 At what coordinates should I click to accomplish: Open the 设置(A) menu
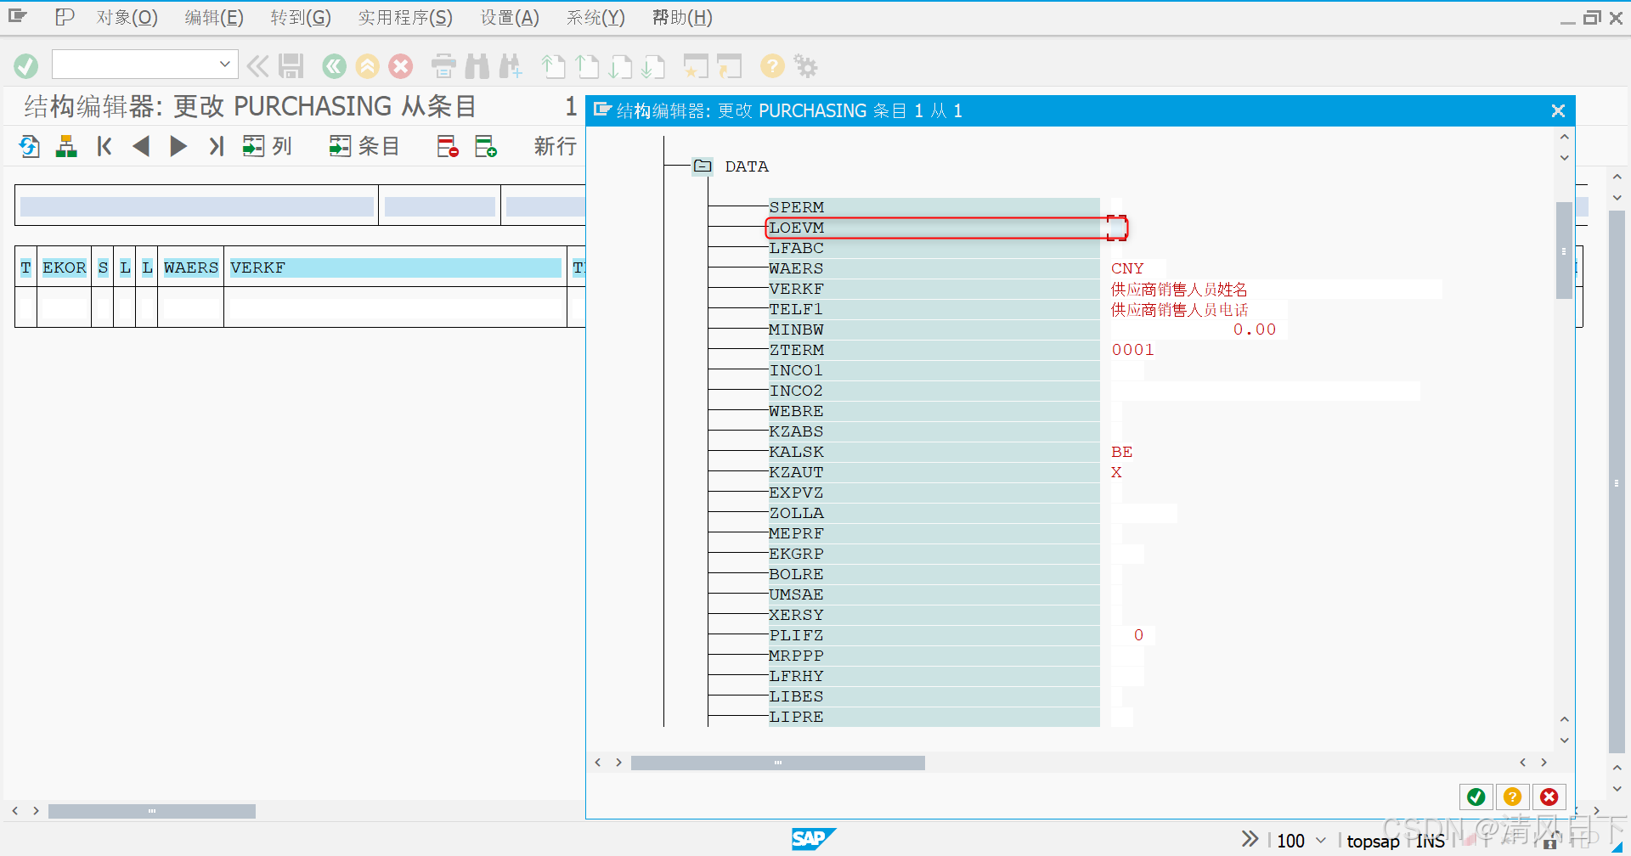pos(510,17)
